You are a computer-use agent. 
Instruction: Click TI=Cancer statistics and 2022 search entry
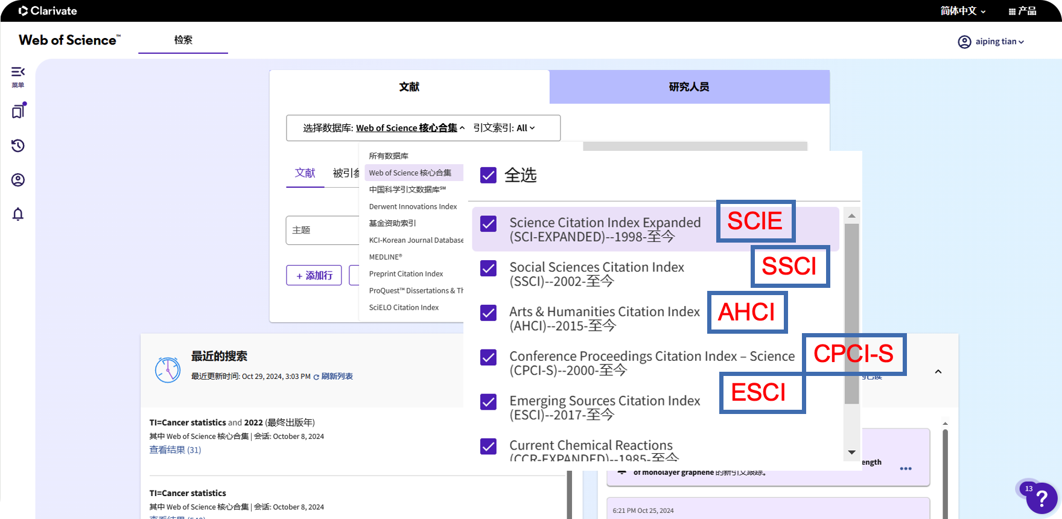232,422
